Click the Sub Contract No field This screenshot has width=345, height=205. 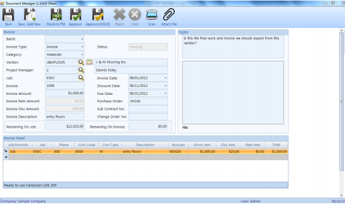tap(148, 109)
